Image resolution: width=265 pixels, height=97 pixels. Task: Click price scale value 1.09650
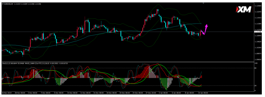click(x=258, y=59)
